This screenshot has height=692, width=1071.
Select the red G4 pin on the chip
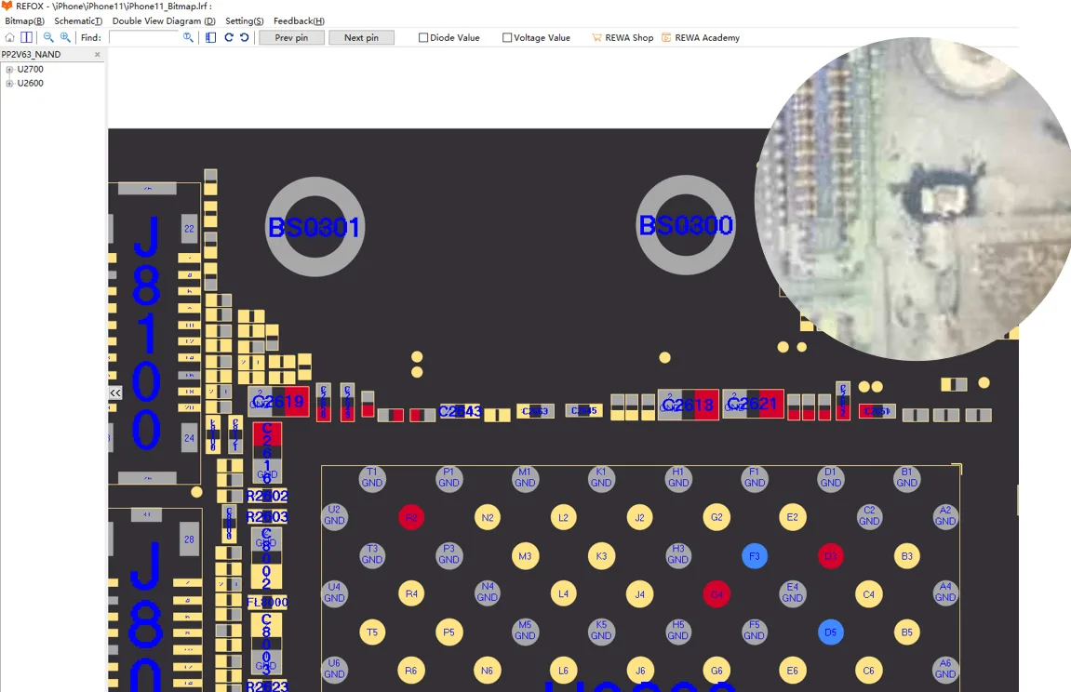pyautogui.click(x=716, y=594)
